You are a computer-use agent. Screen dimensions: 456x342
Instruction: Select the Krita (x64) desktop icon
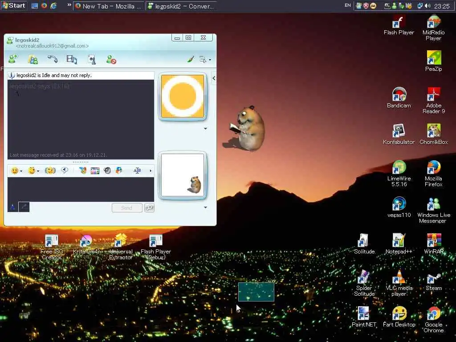86,244
